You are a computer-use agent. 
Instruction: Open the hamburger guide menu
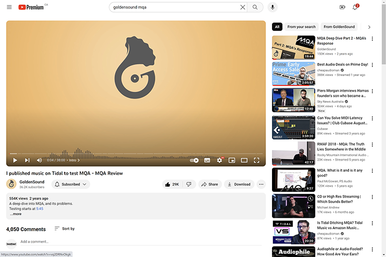pos(9,7)
